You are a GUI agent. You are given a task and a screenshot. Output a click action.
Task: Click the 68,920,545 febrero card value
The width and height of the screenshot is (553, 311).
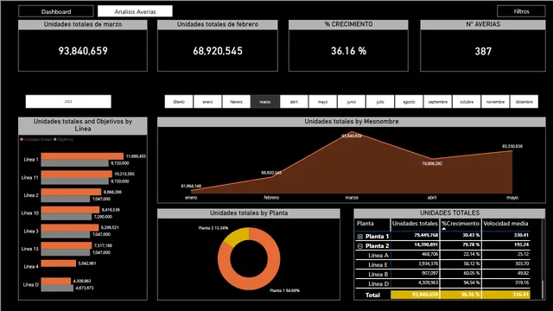coord(218,51)
